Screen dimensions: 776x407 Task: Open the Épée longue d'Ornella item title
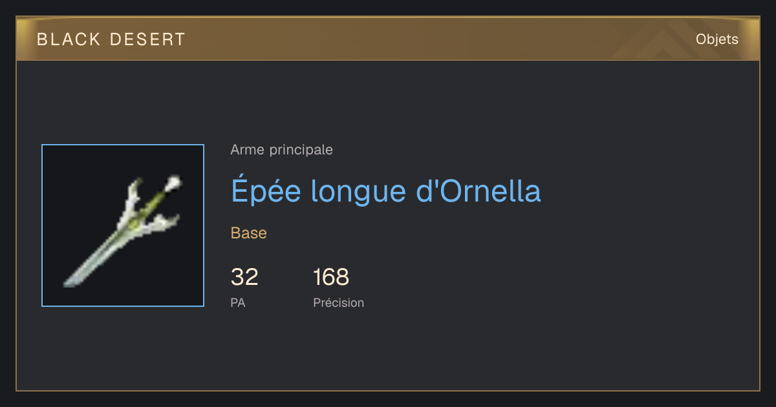pyautogui.click(x=385, y=191)
